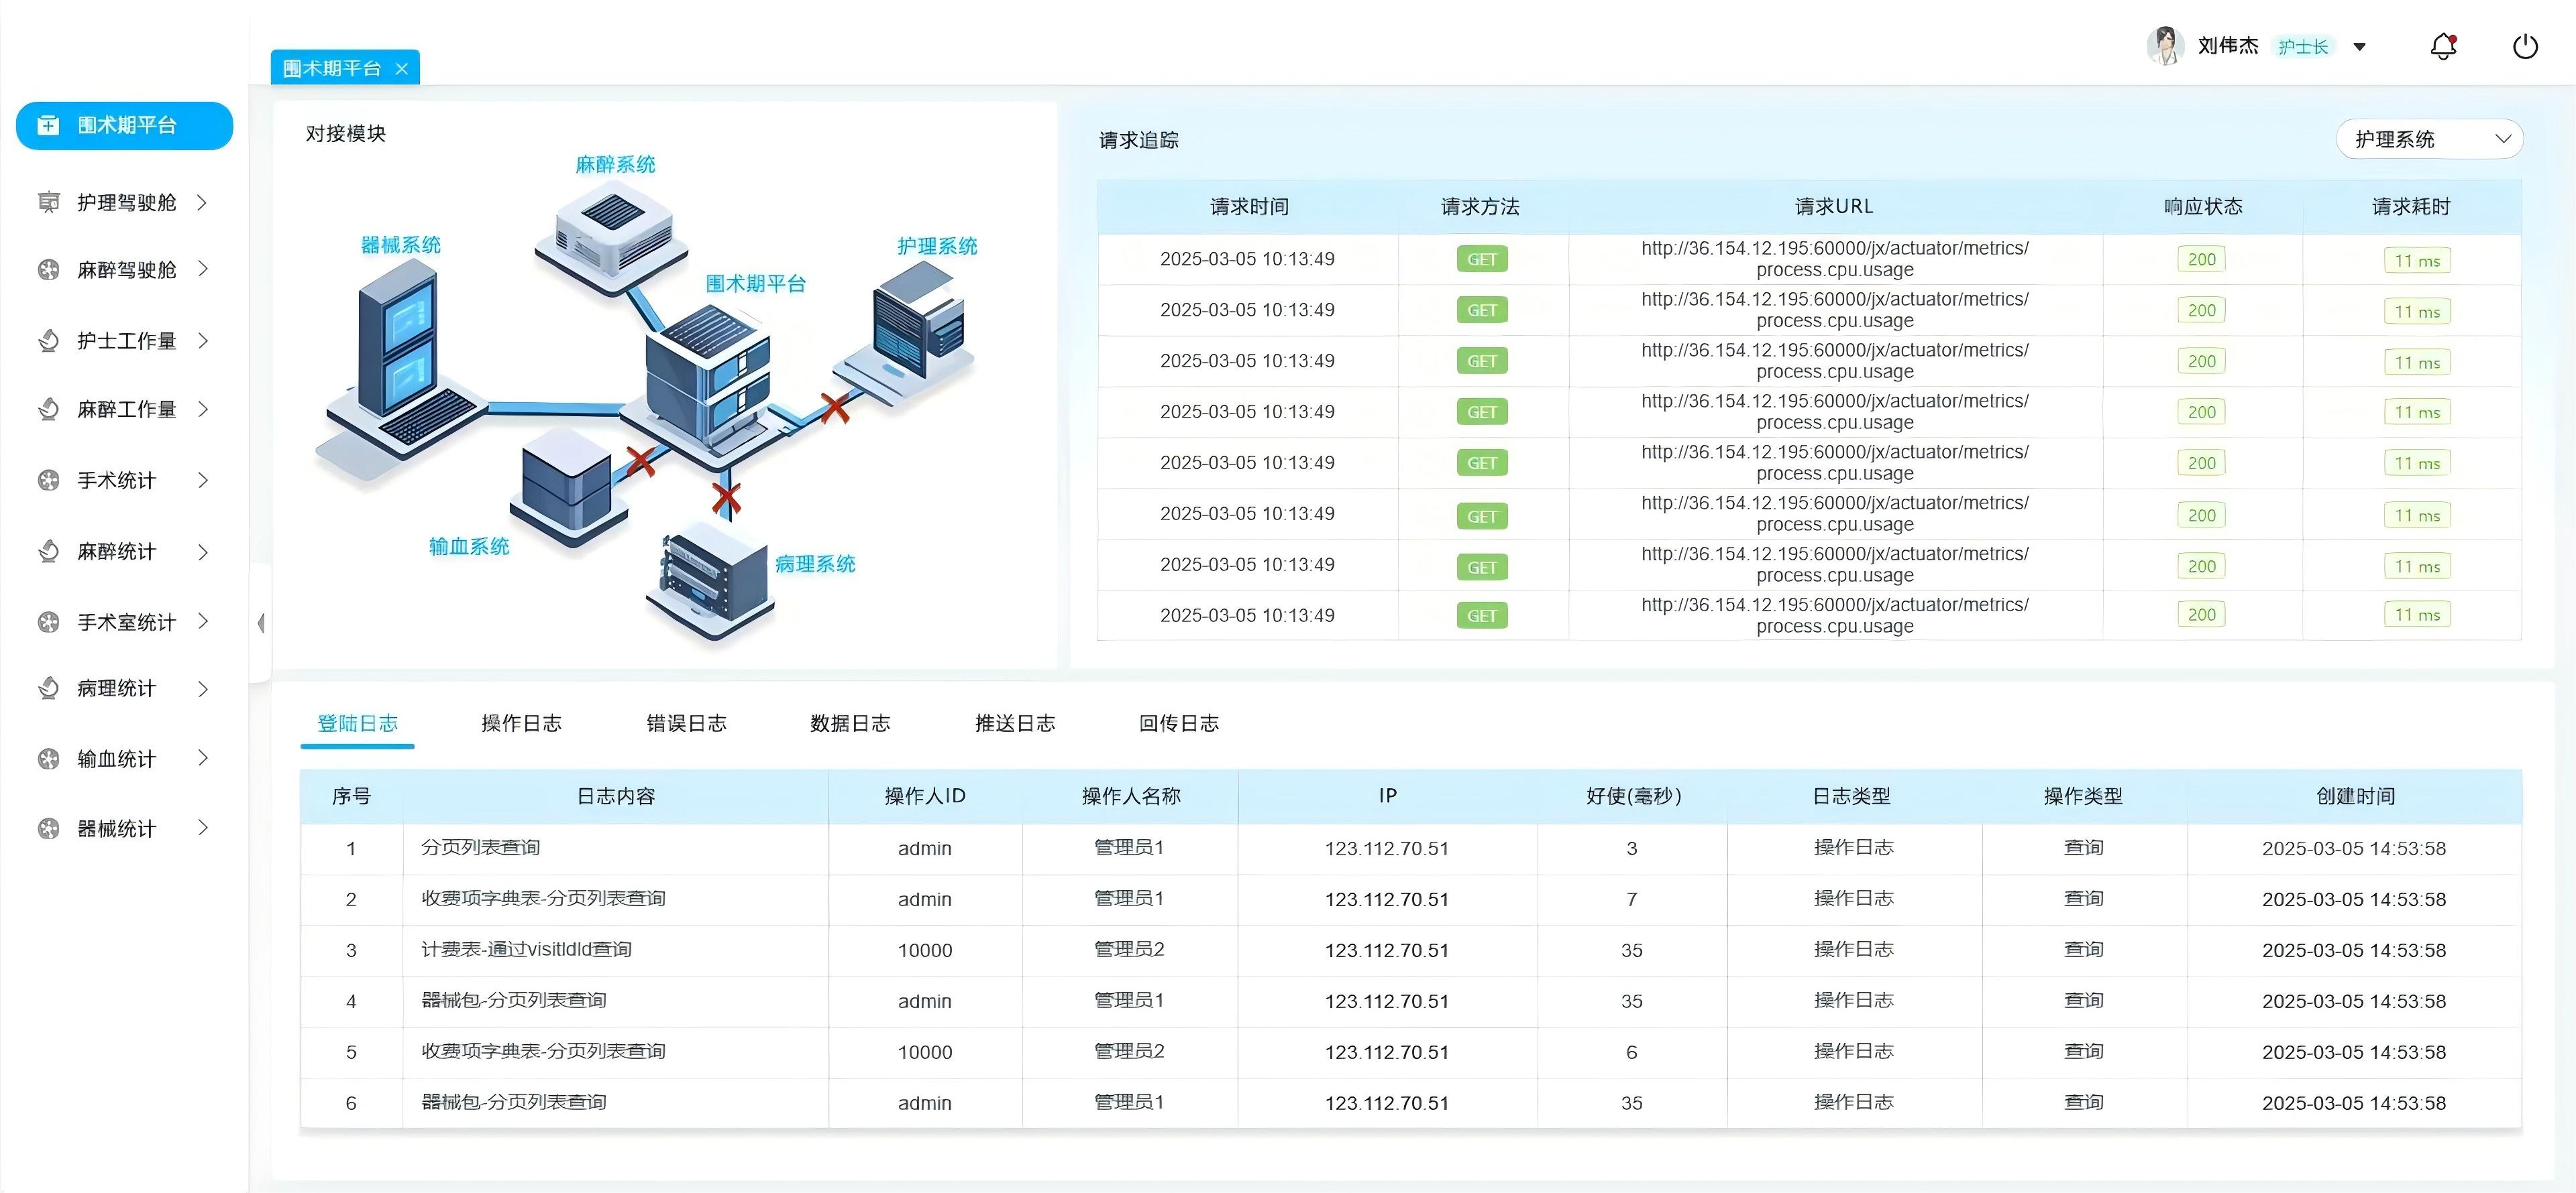Click the 护士工作量 sidebar icon

[x=48, y=340]
